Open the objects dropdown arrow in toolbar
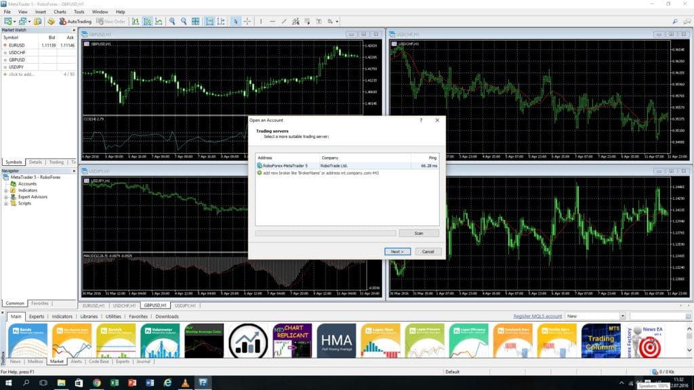The image size is (694, 390). click(337, 21)
